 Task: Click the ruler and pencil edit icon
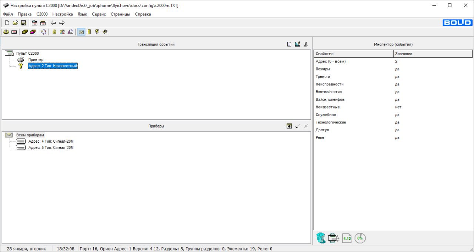point(297,44)
